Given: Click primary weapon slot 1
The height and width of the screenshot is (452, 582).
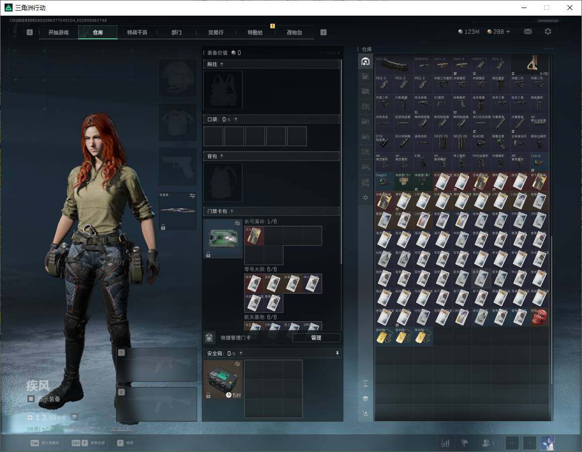Looking at the screenshot, I should click(157, 365).
